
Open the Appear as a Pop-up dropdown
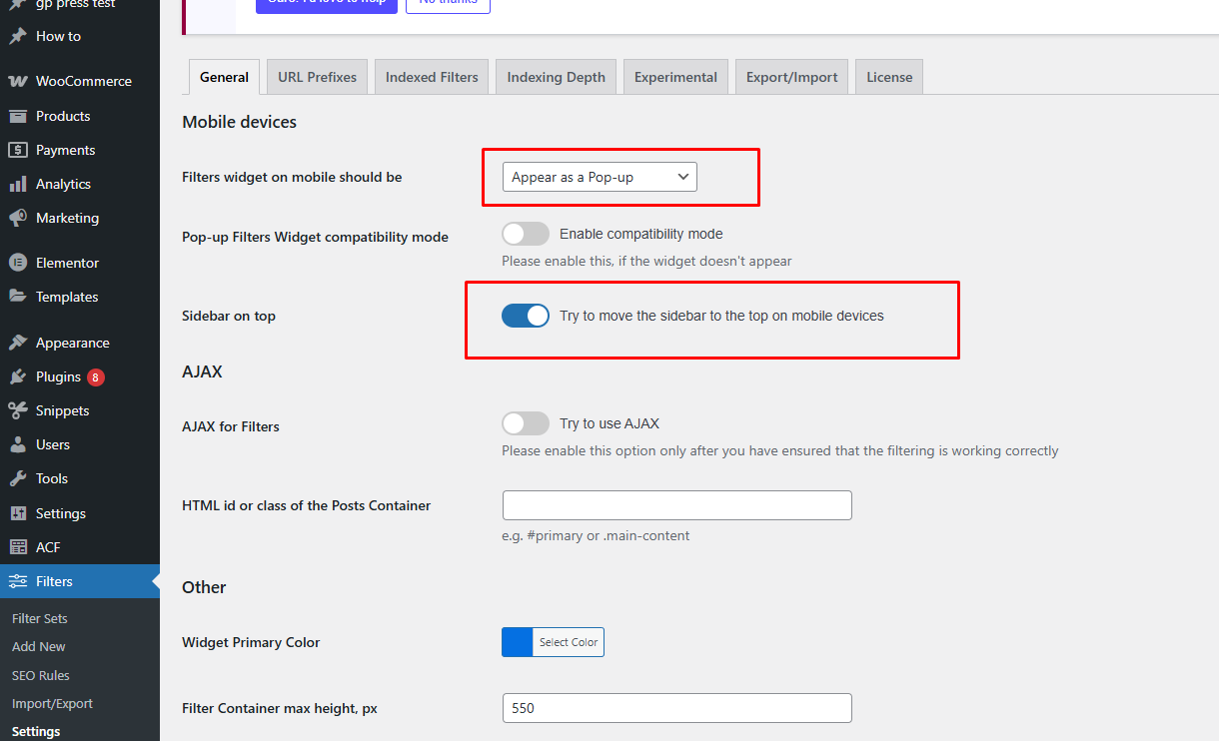[600, 177]
